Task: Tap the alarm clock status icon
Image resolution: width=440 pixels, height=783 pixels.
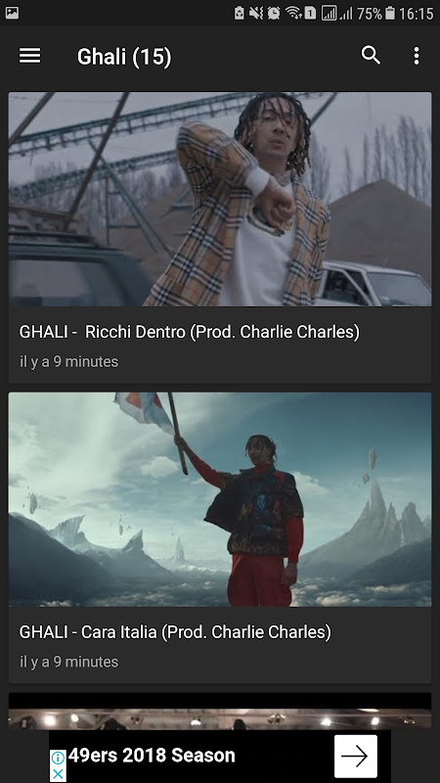Action: [274, 13]
